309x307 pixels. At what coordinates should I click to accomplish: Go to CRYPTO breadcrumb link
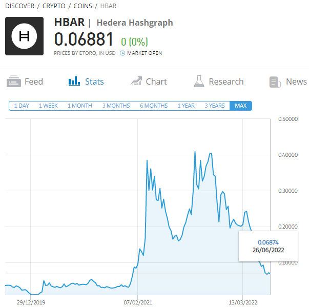click(54, 6)
